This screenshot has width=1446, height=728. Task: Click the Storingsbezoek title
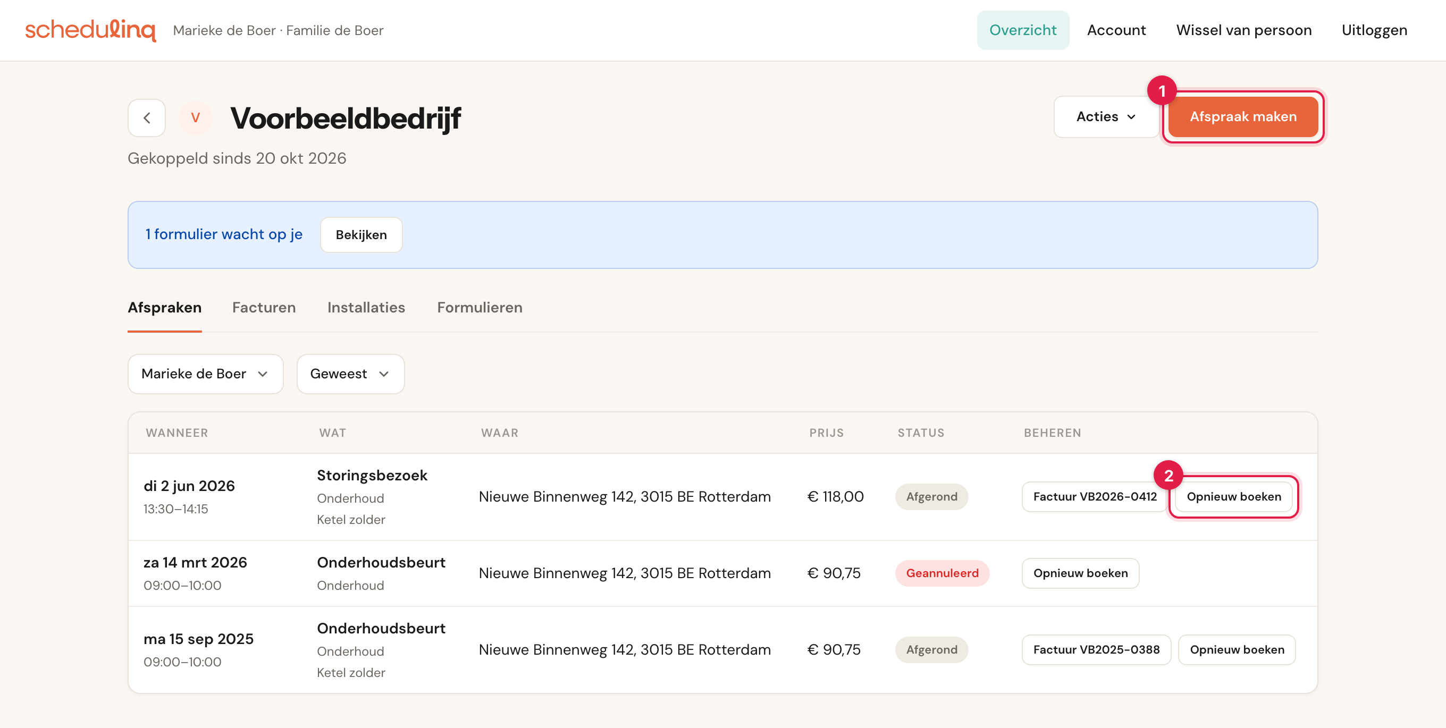tap(372, 476)
